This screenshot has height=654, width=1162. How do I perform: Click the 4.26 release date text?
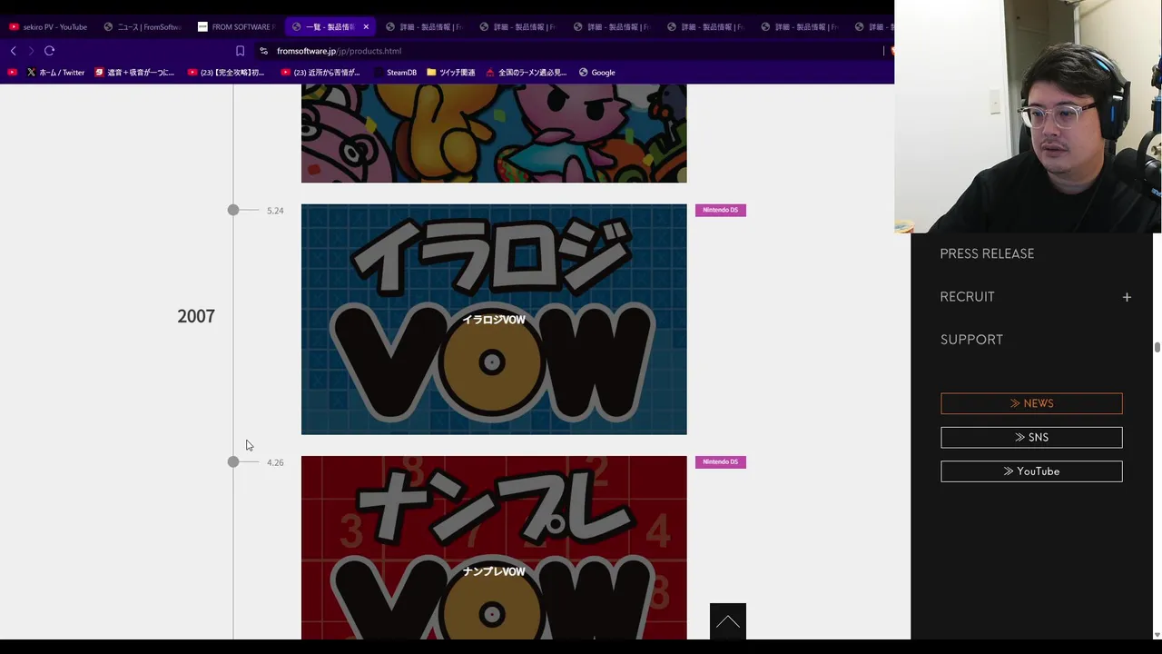coord(275,462)
